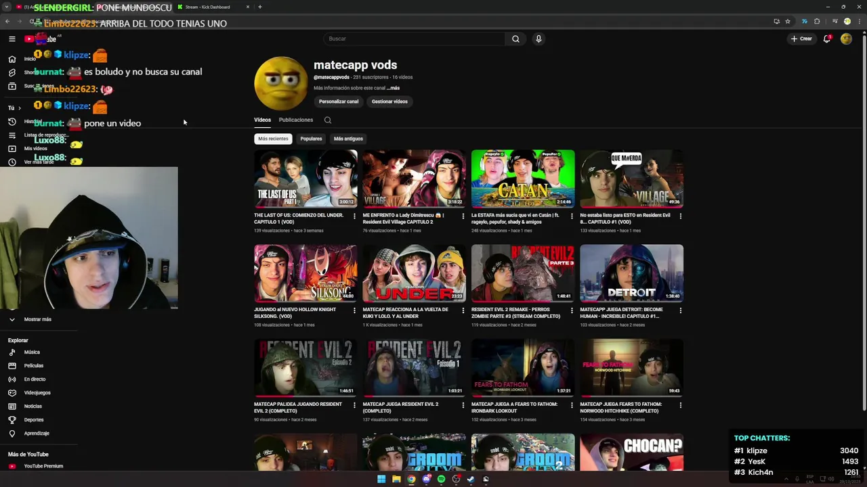This screenshot has width=867, height=487.
Task: Open Música in Explorar sidebar
Action: (x=32, y=352)
